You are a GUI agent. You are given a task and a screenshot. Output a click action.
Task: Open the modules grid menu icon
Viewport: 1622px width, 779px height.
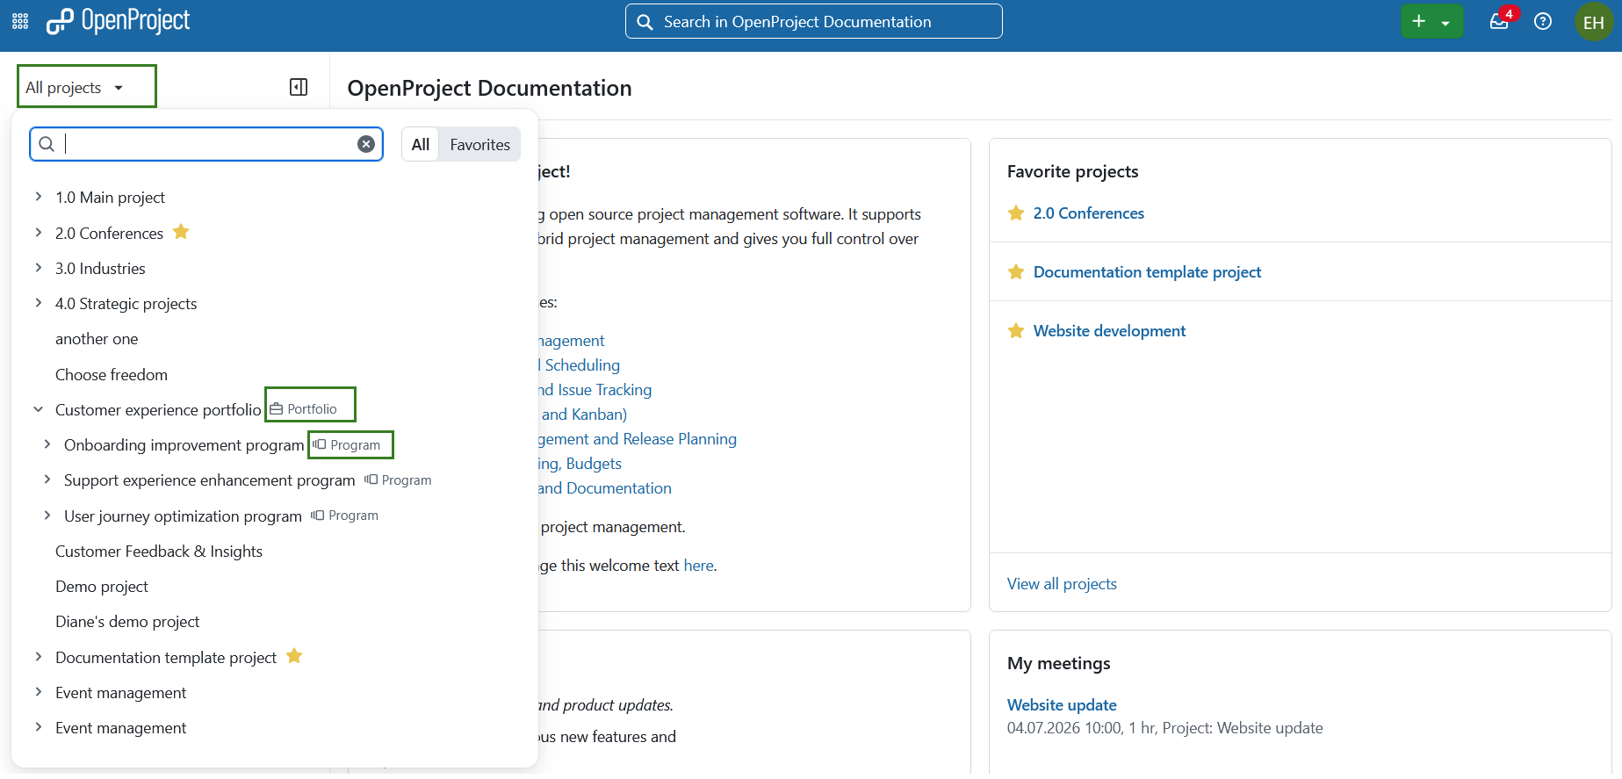point(20,21)
